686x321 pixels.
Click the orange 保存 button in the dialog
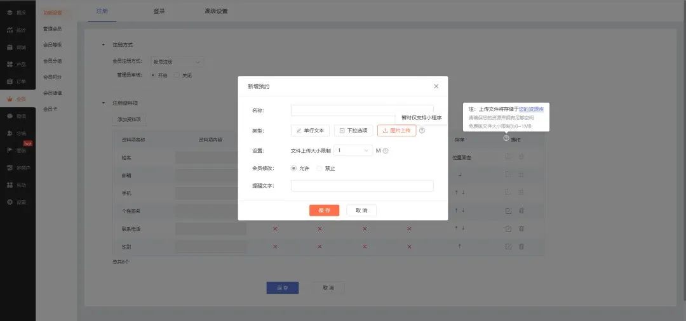pyautogui.click(x=324, y=211)
